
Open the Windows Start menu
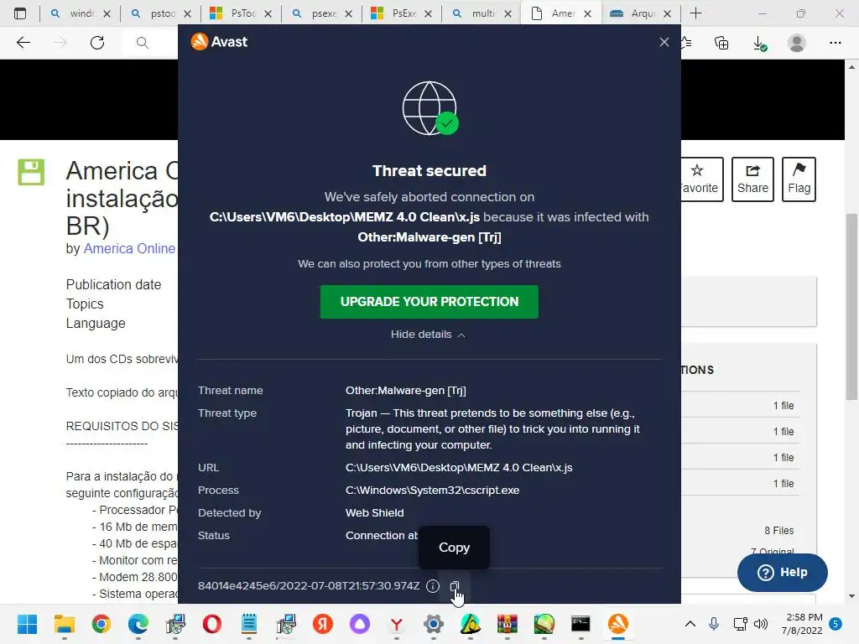(x=27, y=624)
